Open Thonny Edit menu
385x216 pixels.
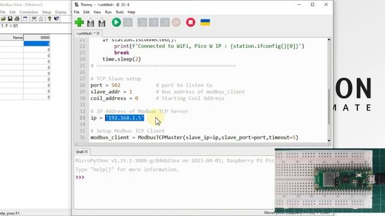(x=86, y=12)
